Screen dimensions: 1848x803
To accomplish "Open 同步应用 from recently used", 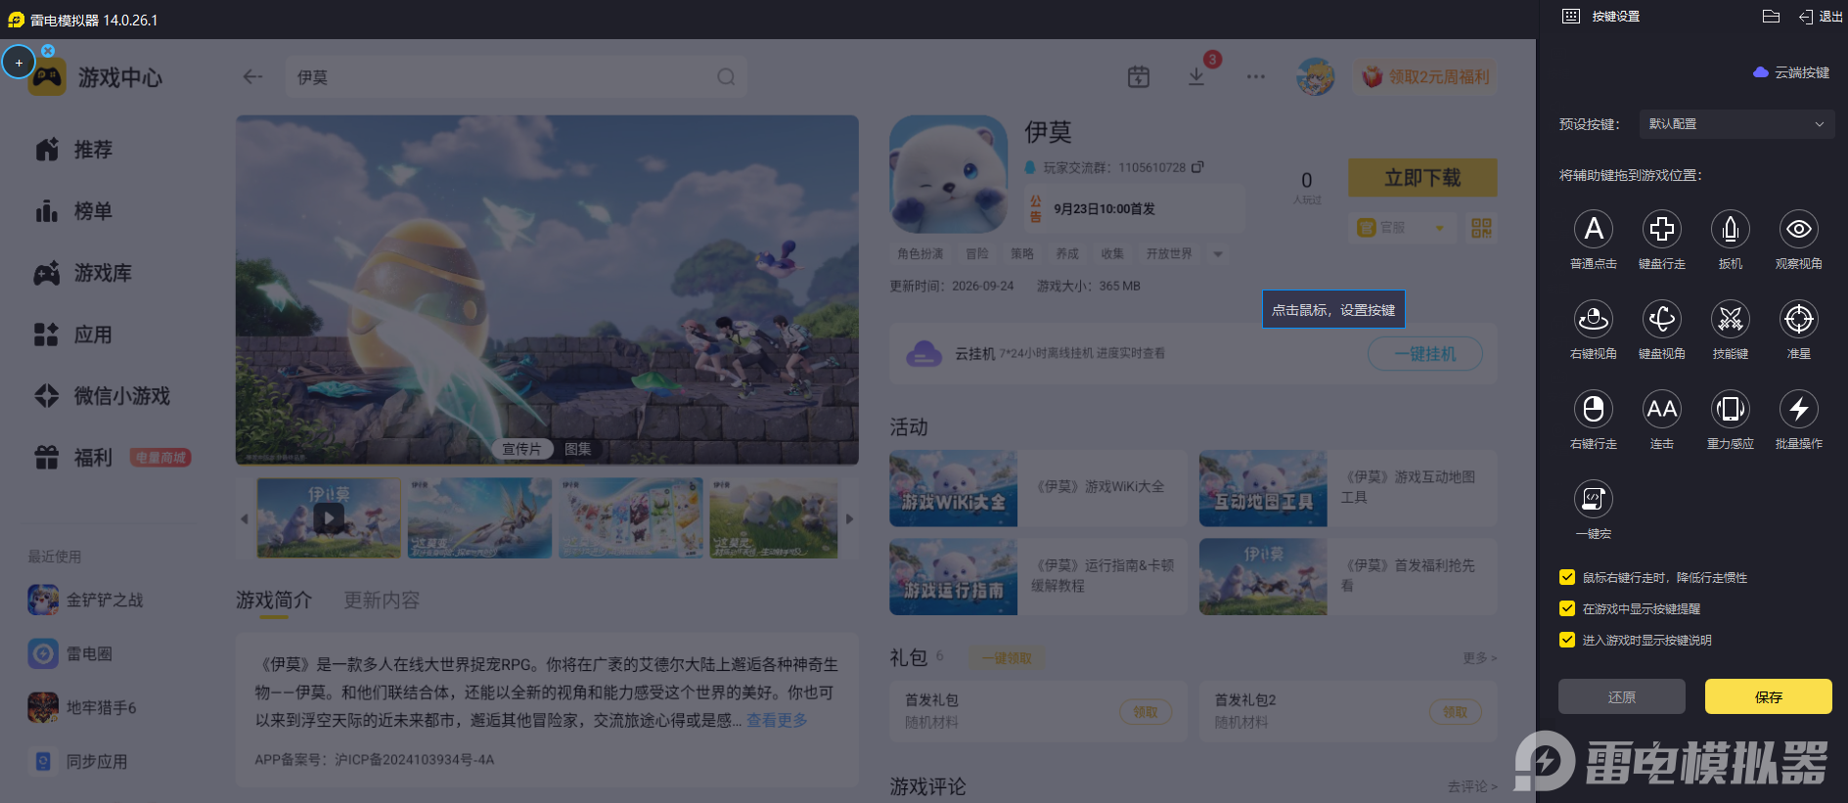I will [x=78, y=761].
